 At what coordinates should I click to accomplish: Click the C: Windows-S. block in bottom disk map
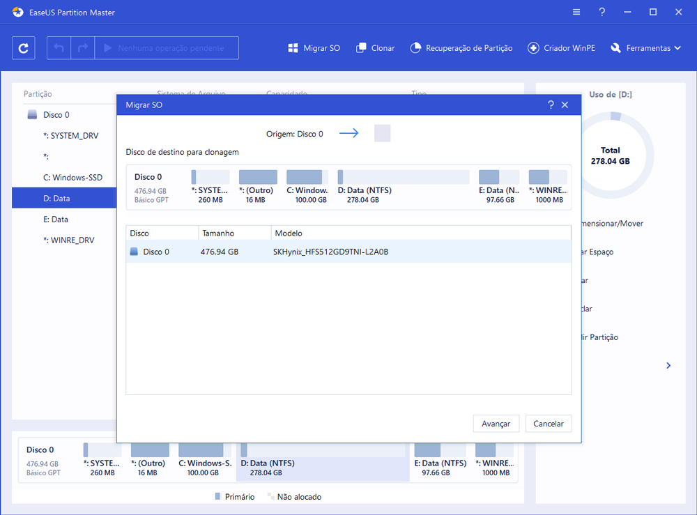(204, 460)
